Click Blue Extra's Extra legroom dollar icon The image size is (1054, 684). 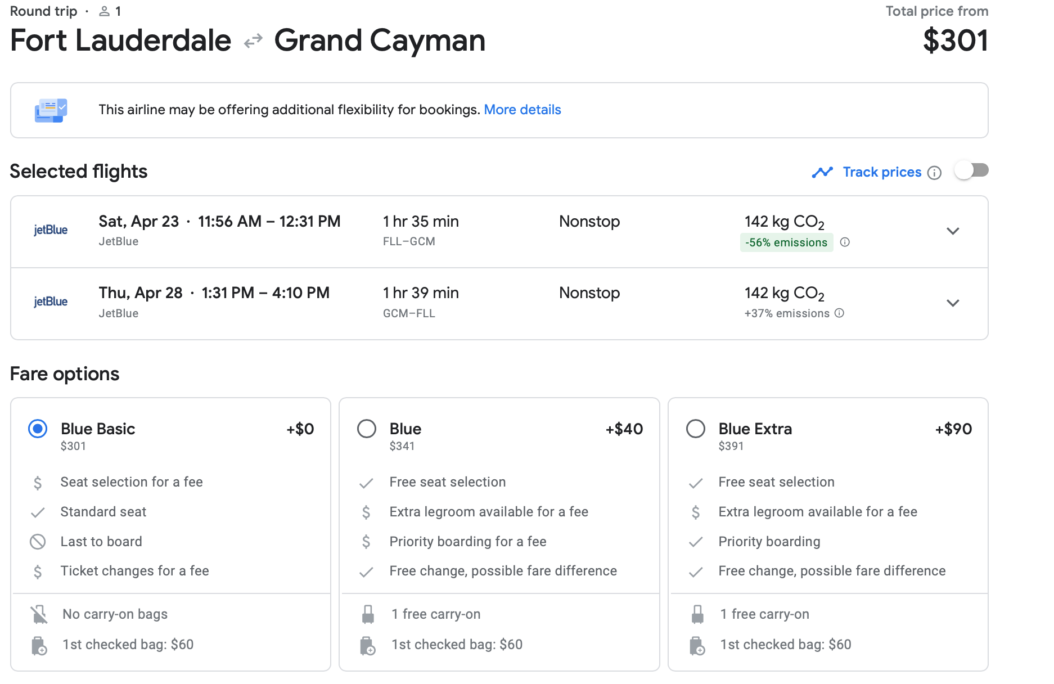click(x=696, y=512)
